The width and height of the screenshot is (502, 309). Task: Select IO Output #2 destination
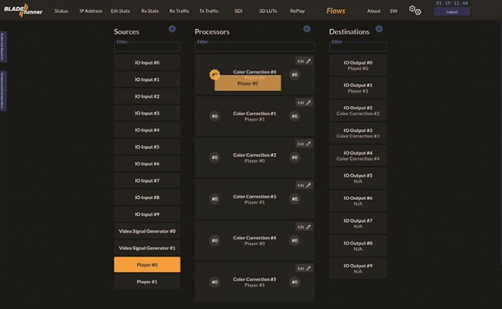pos(358,111)
